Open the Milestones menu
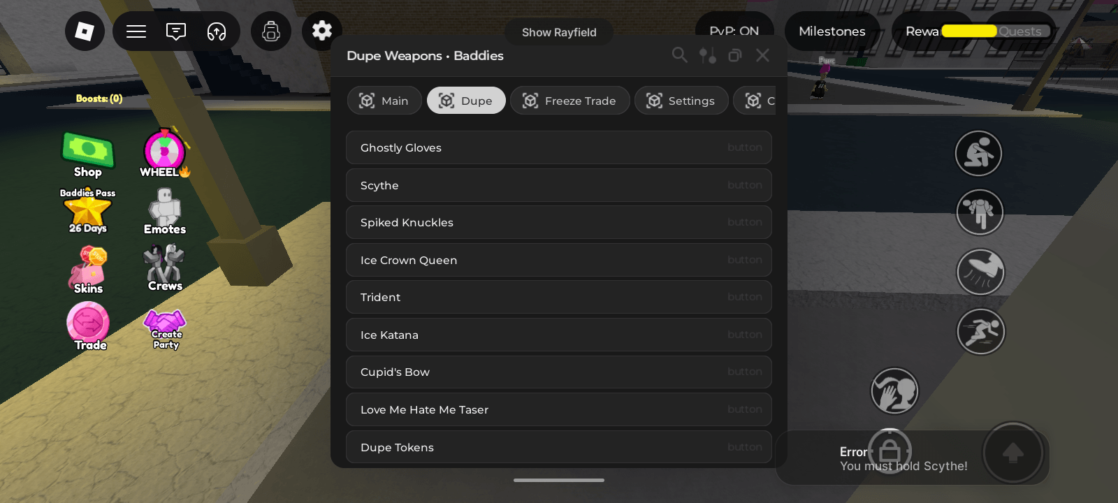Viewport: 1118px width, 503px height. pos(832,31)
